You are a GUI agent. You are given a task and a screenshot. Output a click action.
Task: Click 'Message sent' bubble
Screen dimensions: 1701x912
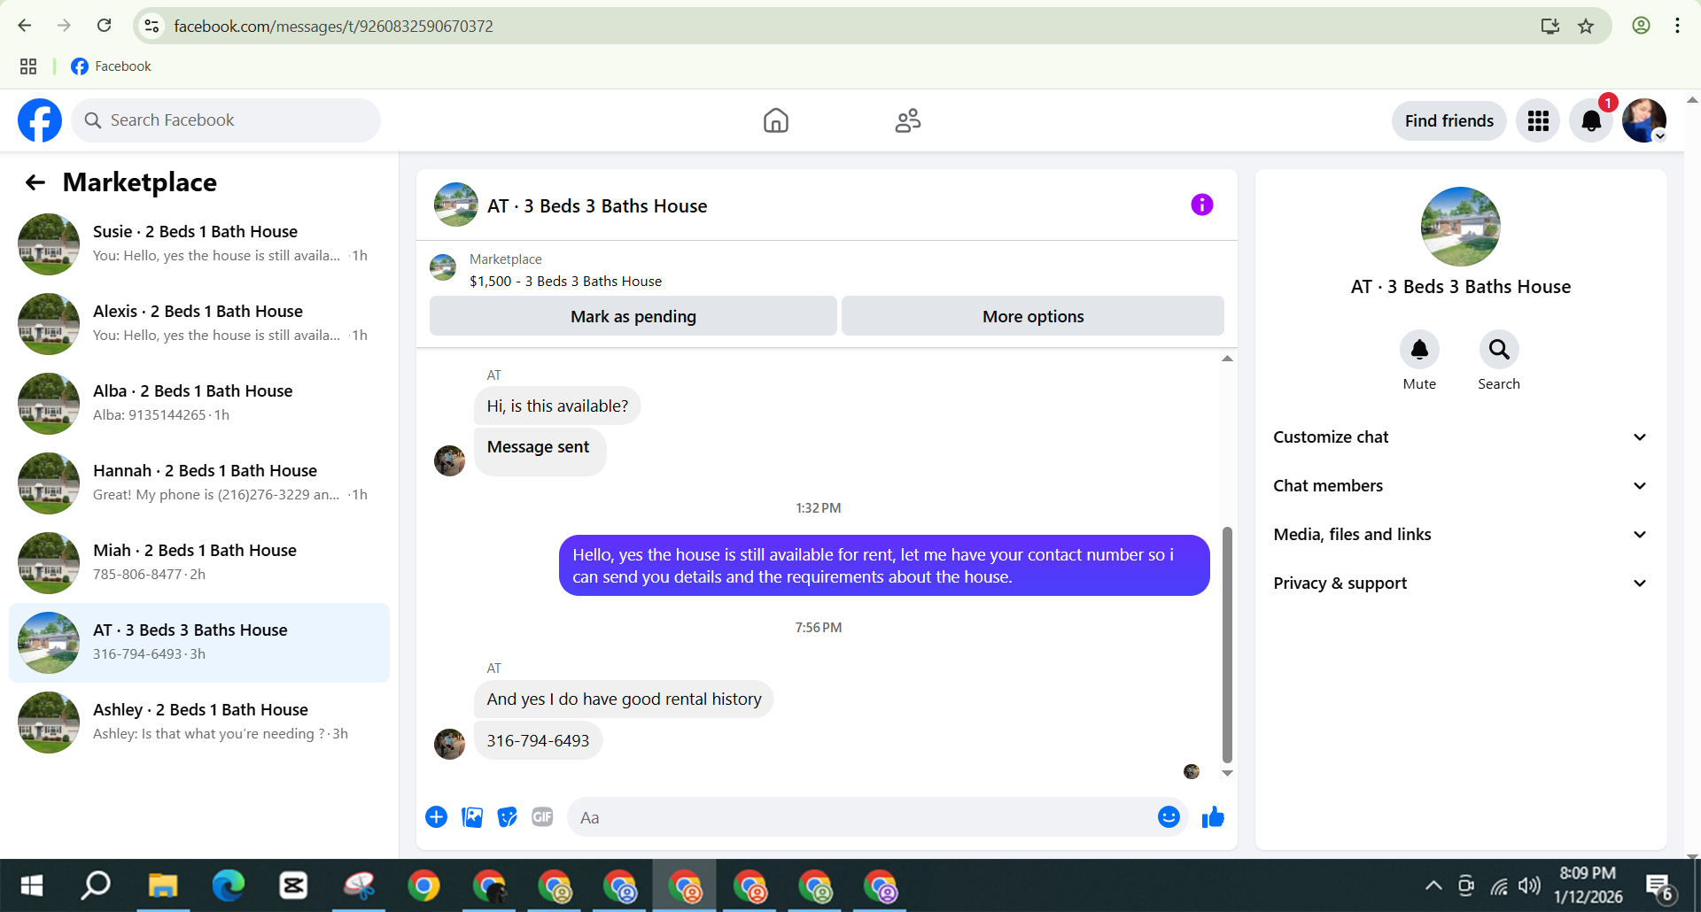point(540,452)
